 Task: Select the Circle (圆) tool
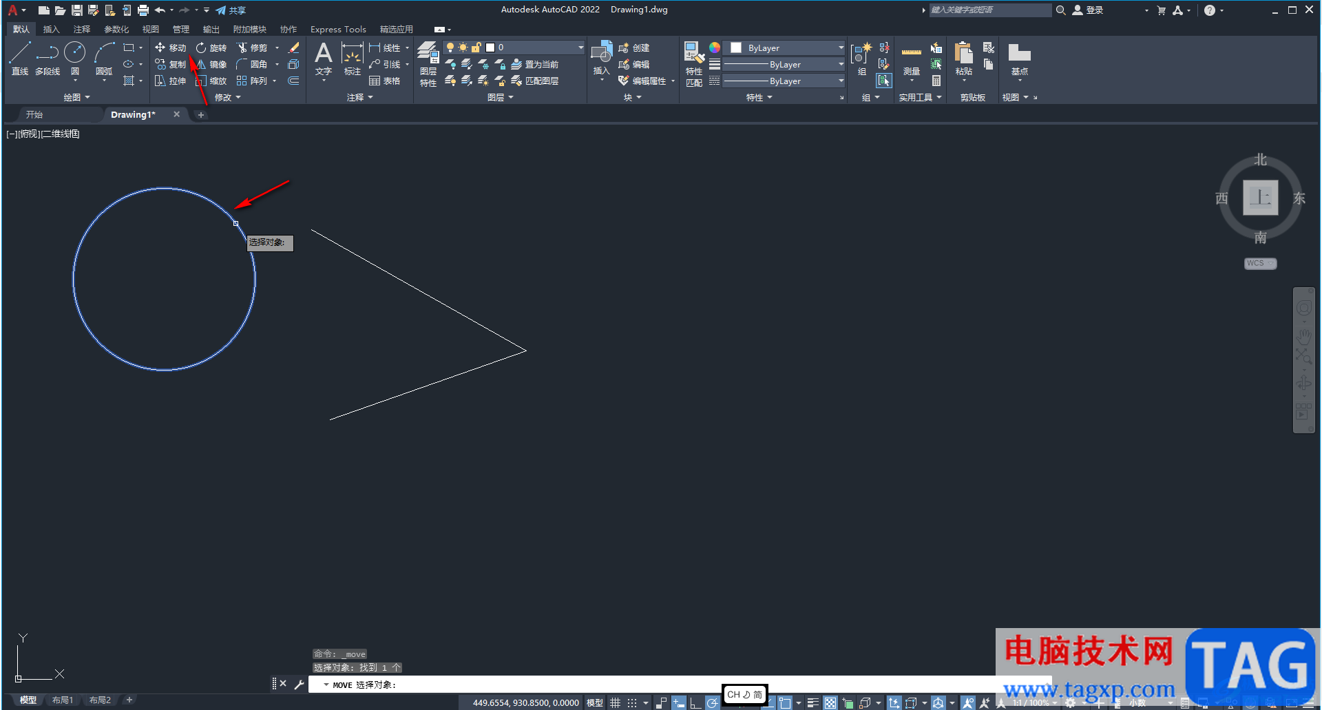pyautogui.click(x=74, y=58)
